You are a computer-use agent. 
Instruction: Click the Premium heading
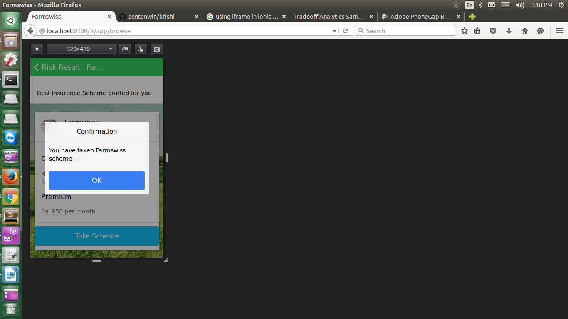pyautogui.click(x=56, y=196)
